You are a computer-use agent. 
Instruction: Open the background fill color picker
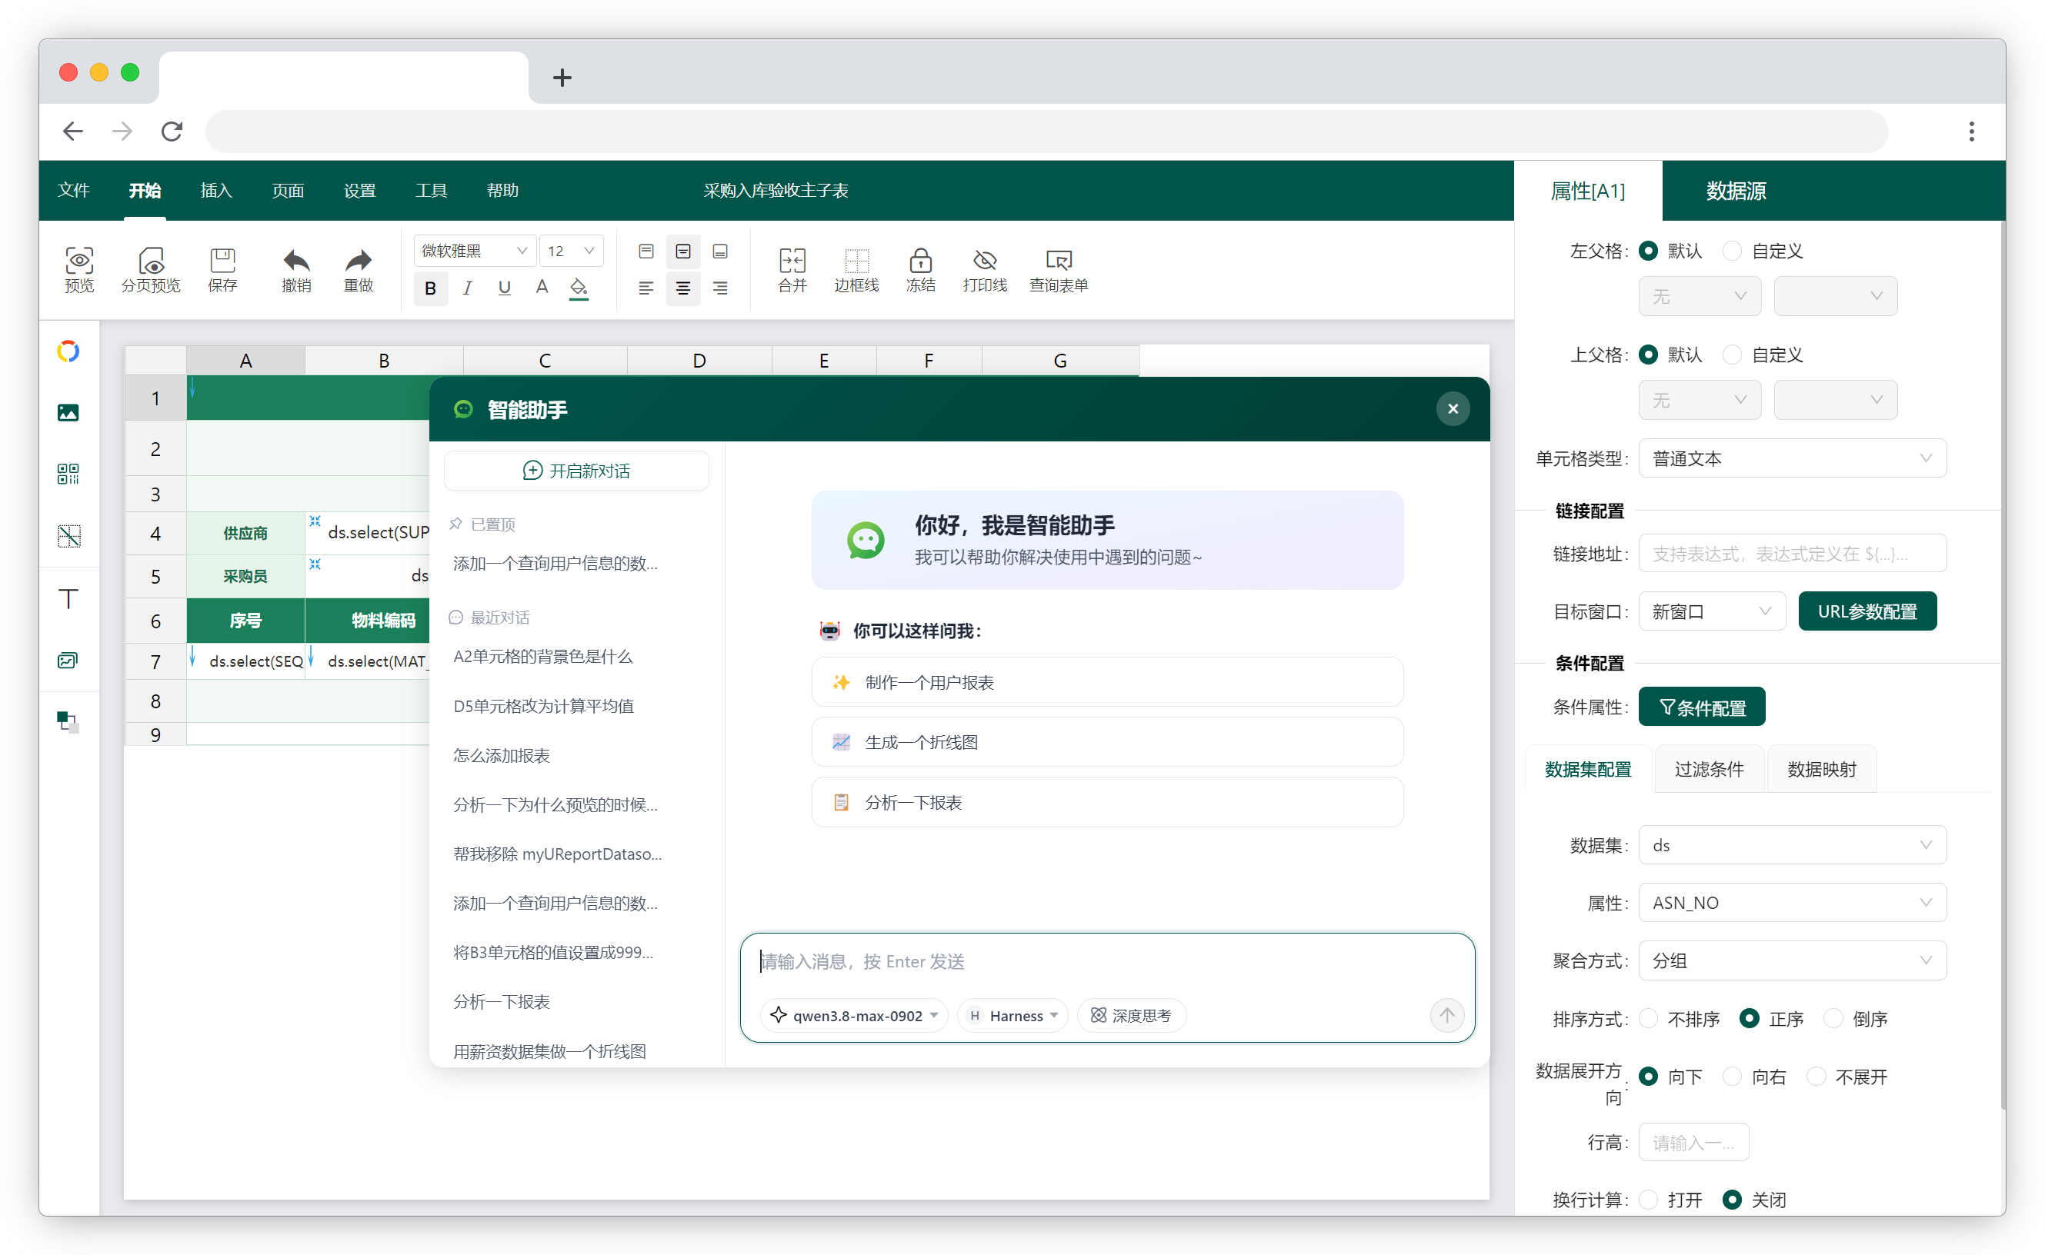click(x=579, y=288)
